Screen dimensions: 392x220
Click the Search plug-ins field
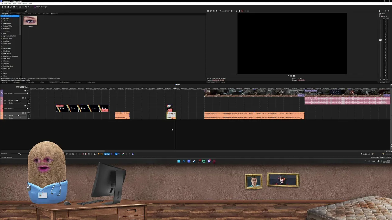[13, 11]
